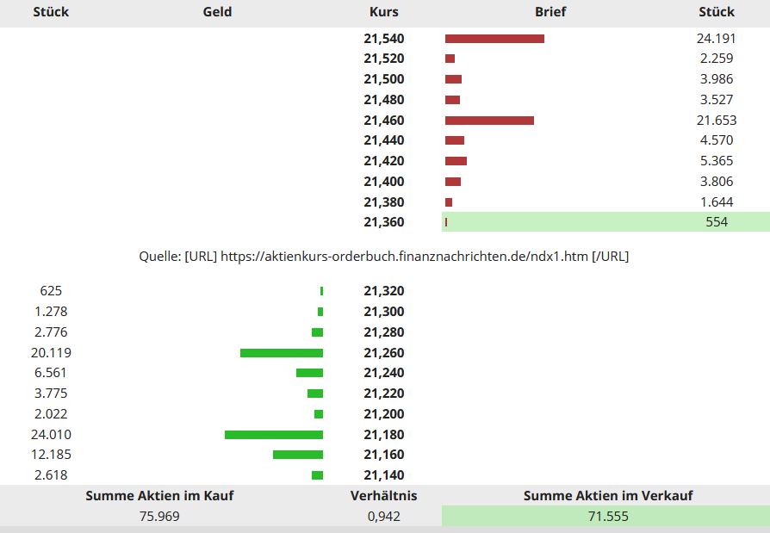Click the highlighted sell total 71.555

pos(608,517)
